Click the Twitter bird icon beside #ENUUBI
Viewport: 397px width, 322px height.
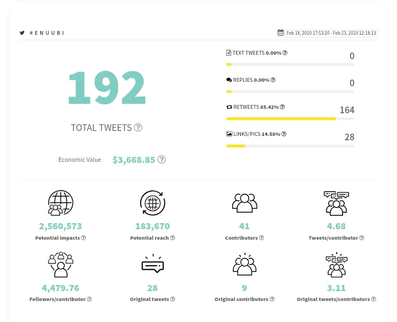(x=22, y=33)
